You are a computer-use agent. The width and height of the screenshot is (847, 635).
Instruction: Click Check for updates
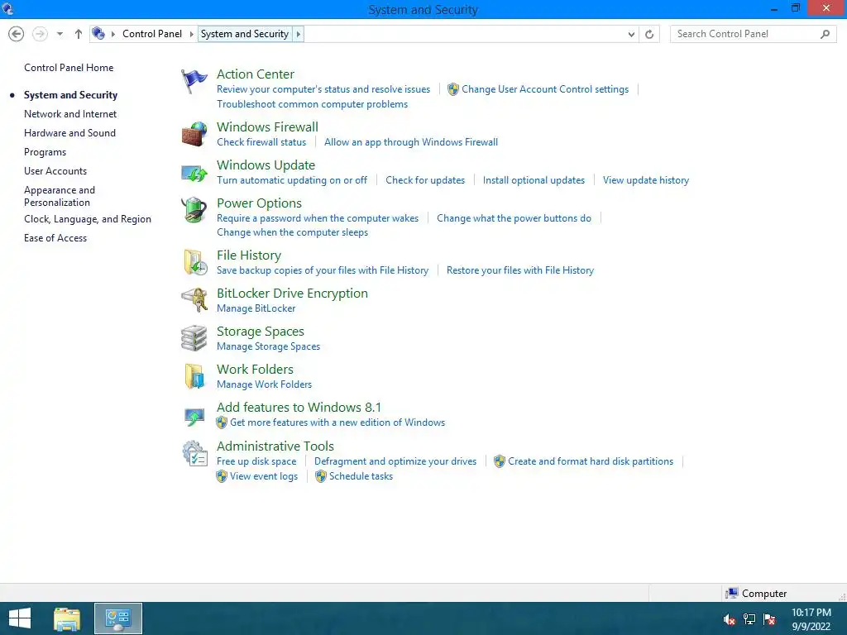point(425,180)
